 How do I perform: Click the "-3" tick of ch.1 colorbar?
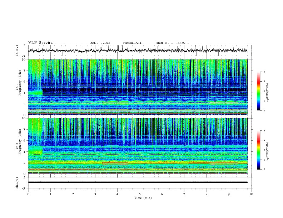click(x=264, y=72)
